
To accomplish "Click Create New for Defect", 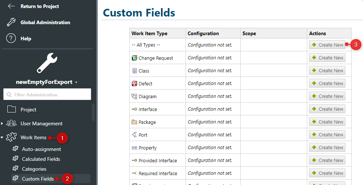I will [x=327, y=84].
